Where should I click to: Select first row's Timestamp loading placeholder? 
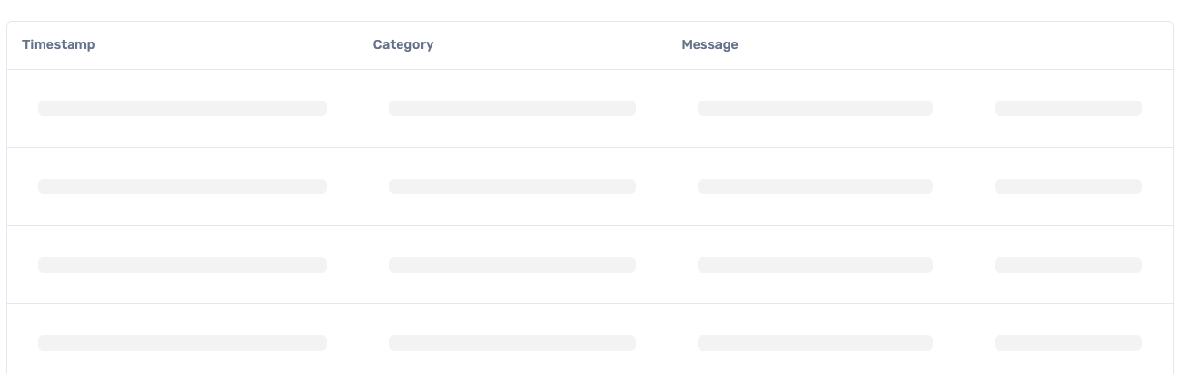coord(182,108)
